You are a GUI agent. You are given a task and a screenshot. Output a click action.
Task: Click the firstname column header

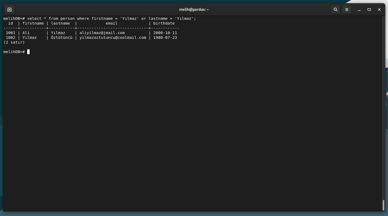pyautogui.click(x=33, y=23)
